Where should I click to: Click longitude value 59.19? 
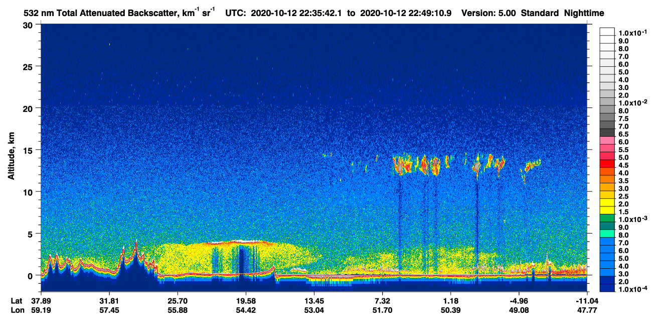click(x=41, y=310)
